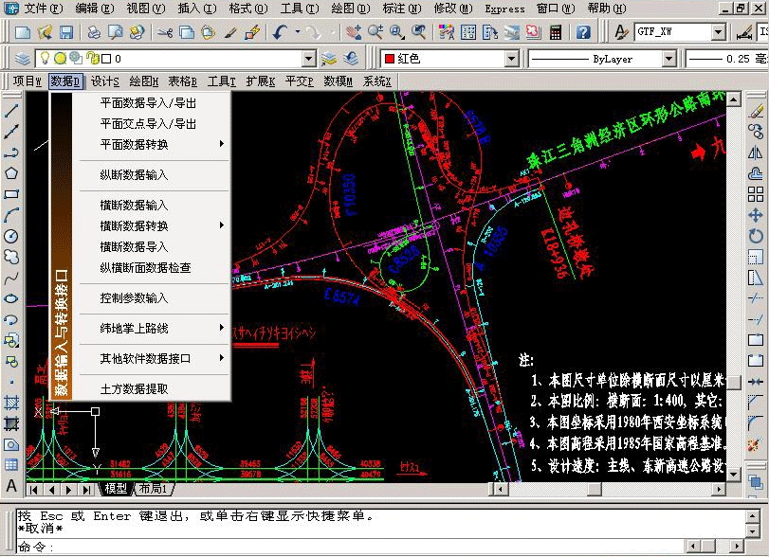Screen dimensions: 769x557
Task: Click the Cut scissors icon
Action: point(165,32)
